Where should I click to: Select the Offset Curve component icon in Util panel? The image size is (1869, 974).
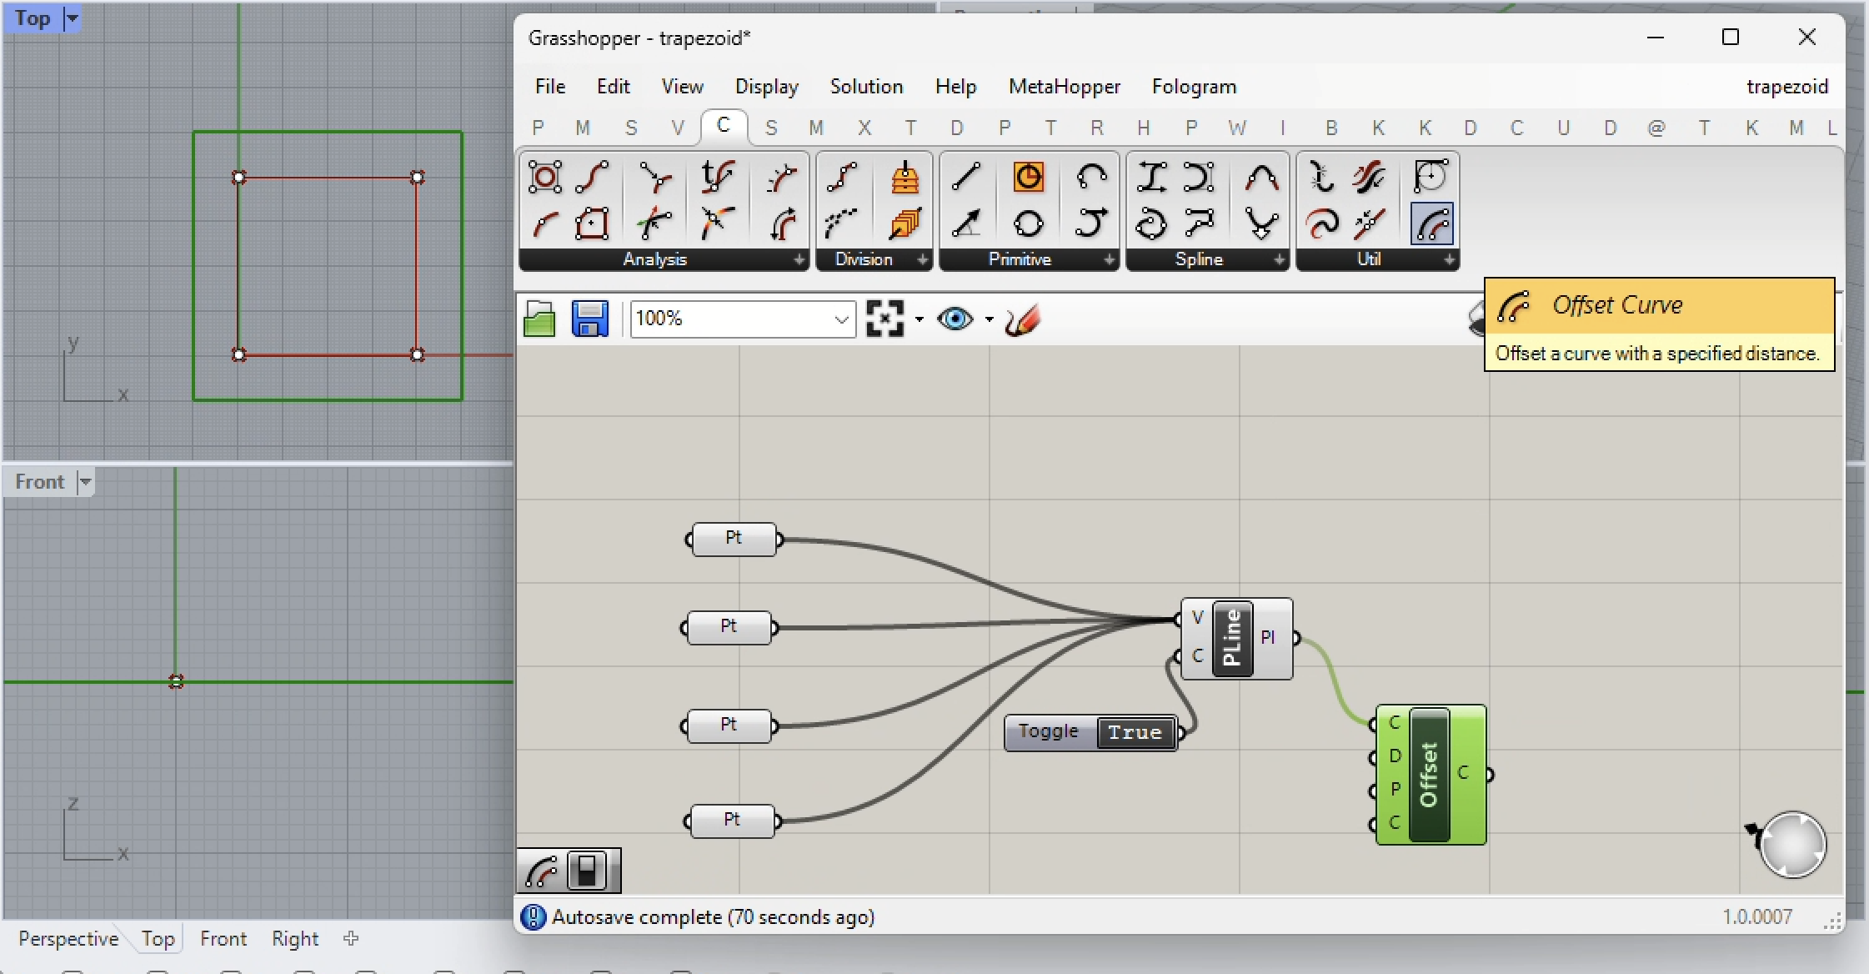coord(1431,223)
